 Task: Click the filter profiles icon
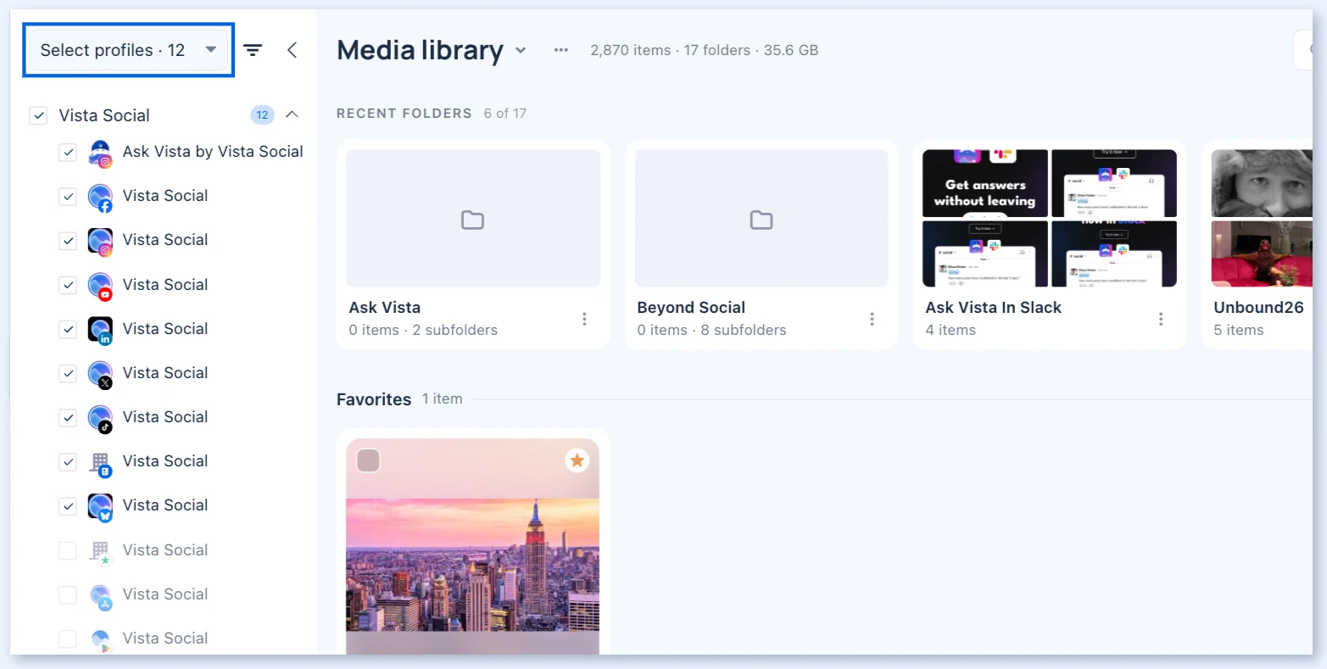tap(253, 50)
